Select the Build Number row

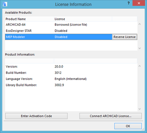click(x=71, y=73)
